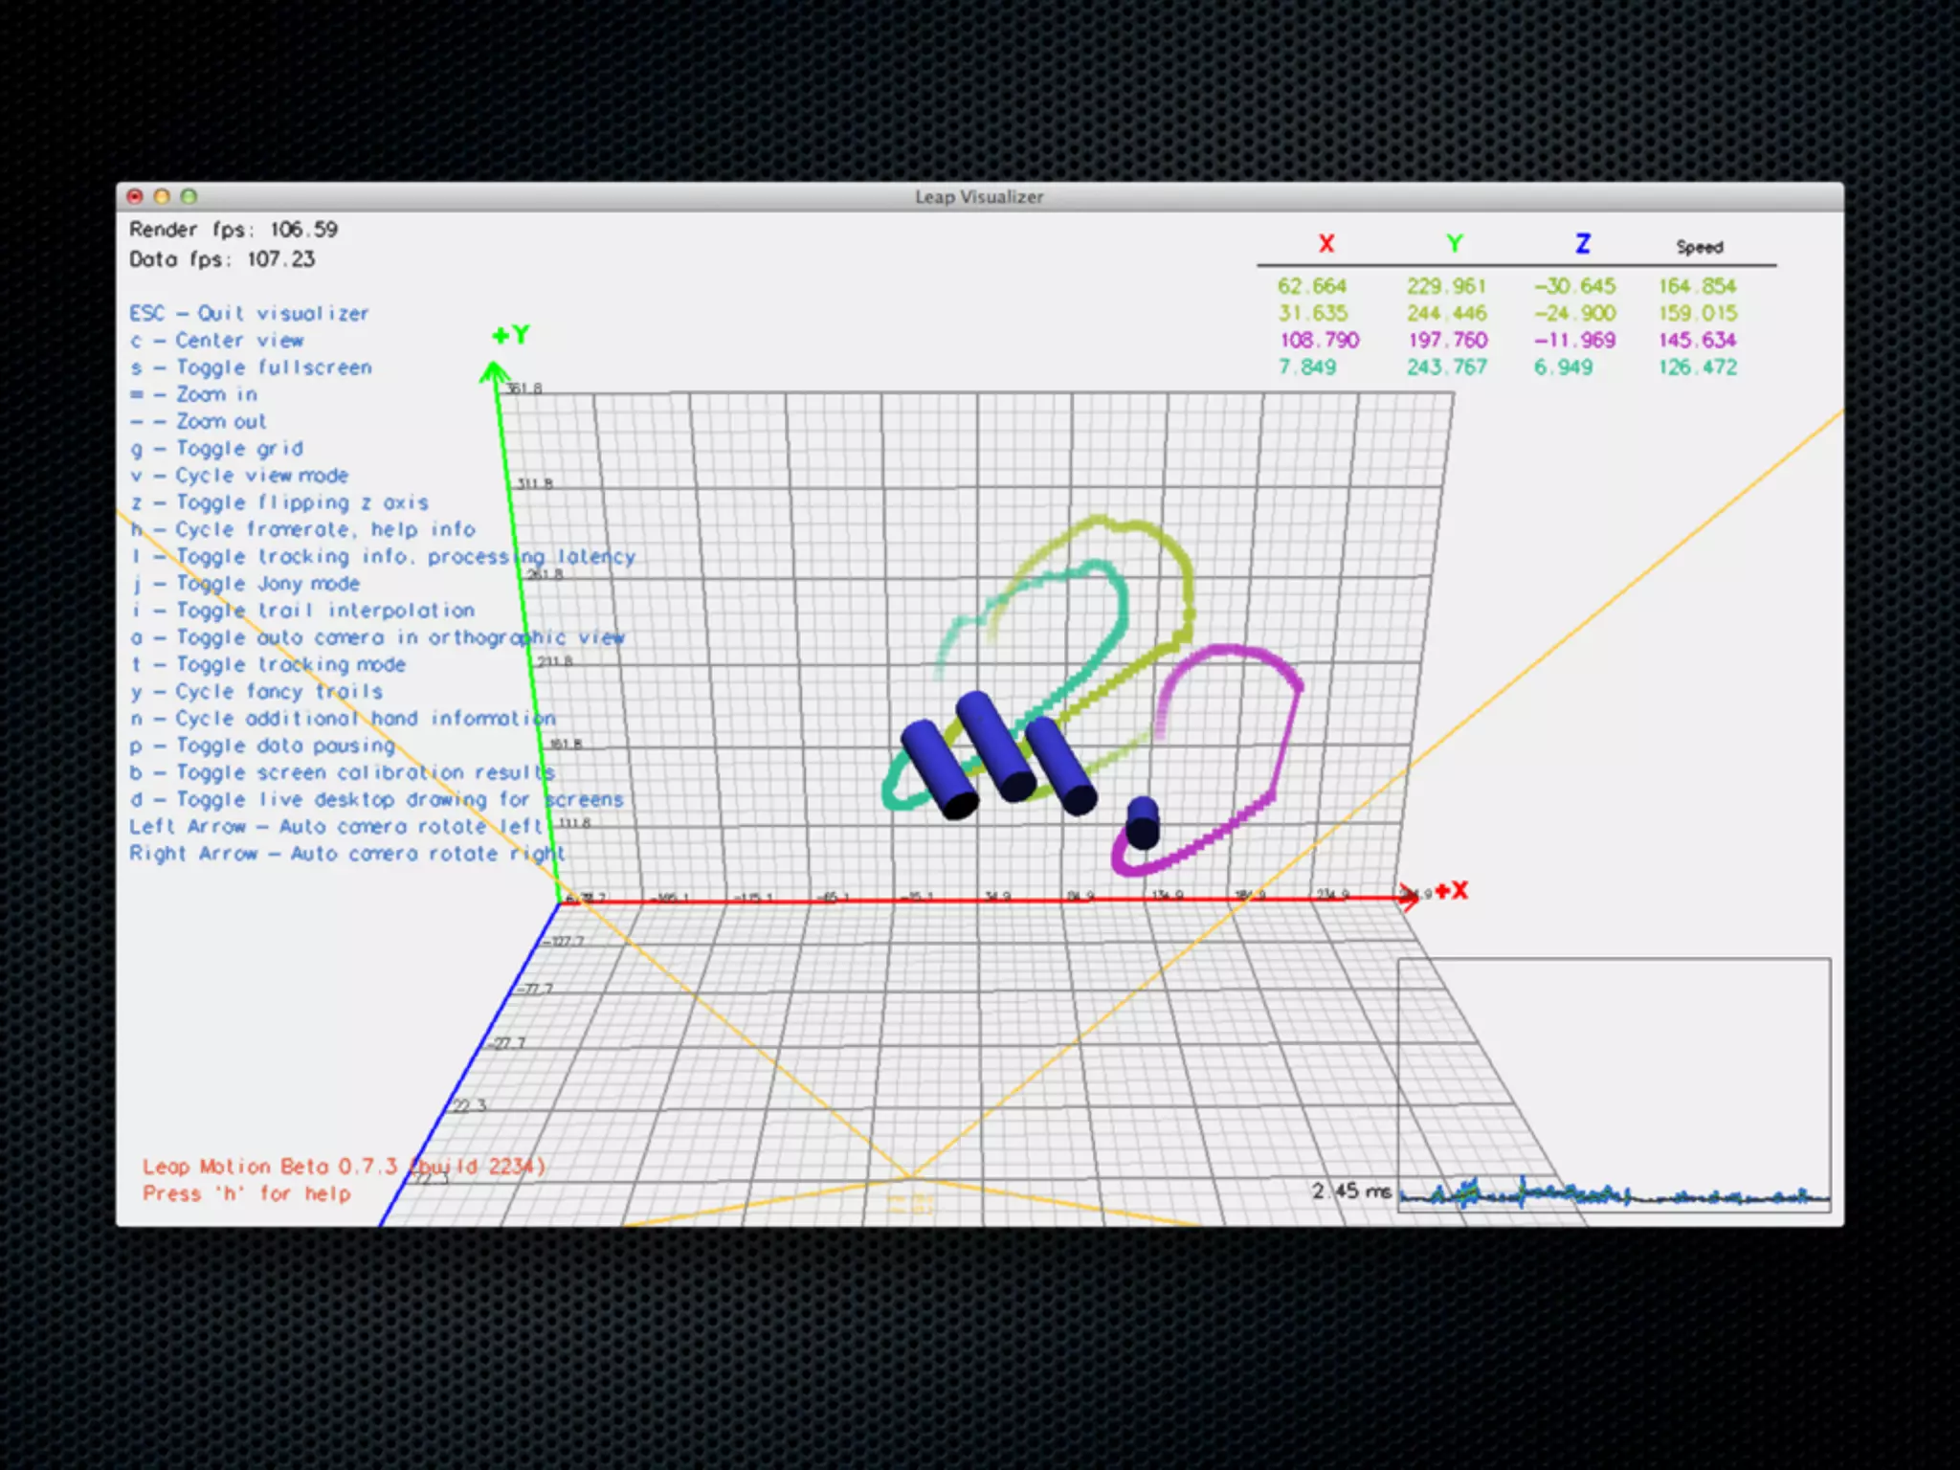Viewport: 1960px width, 1470px height.
Task: Click the small blue thumb cylinder
Action: [x=1143, y=822]
